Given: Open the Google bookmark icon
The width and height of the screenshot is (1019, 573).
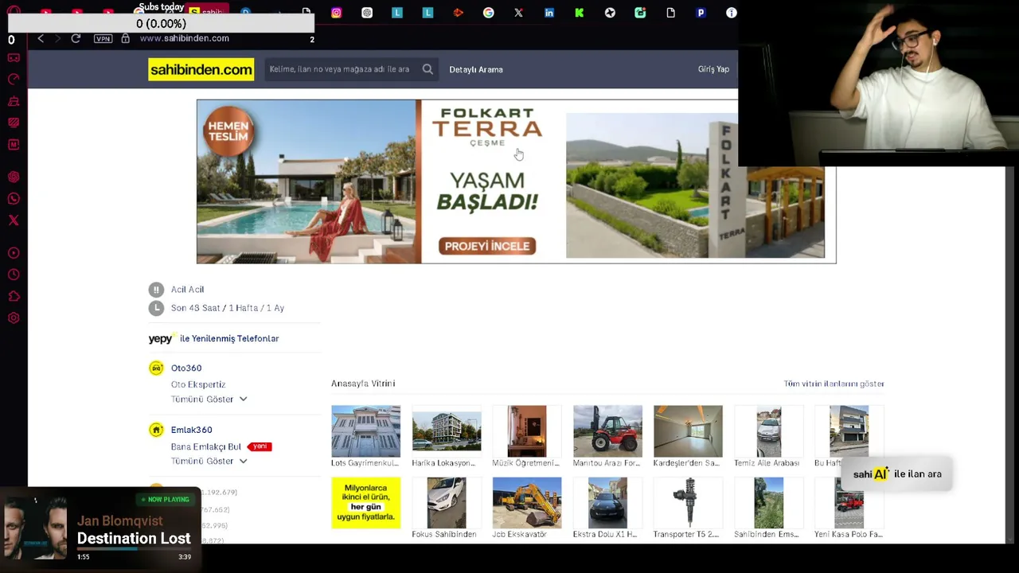Looking at the screenshot, I should 488,13.
